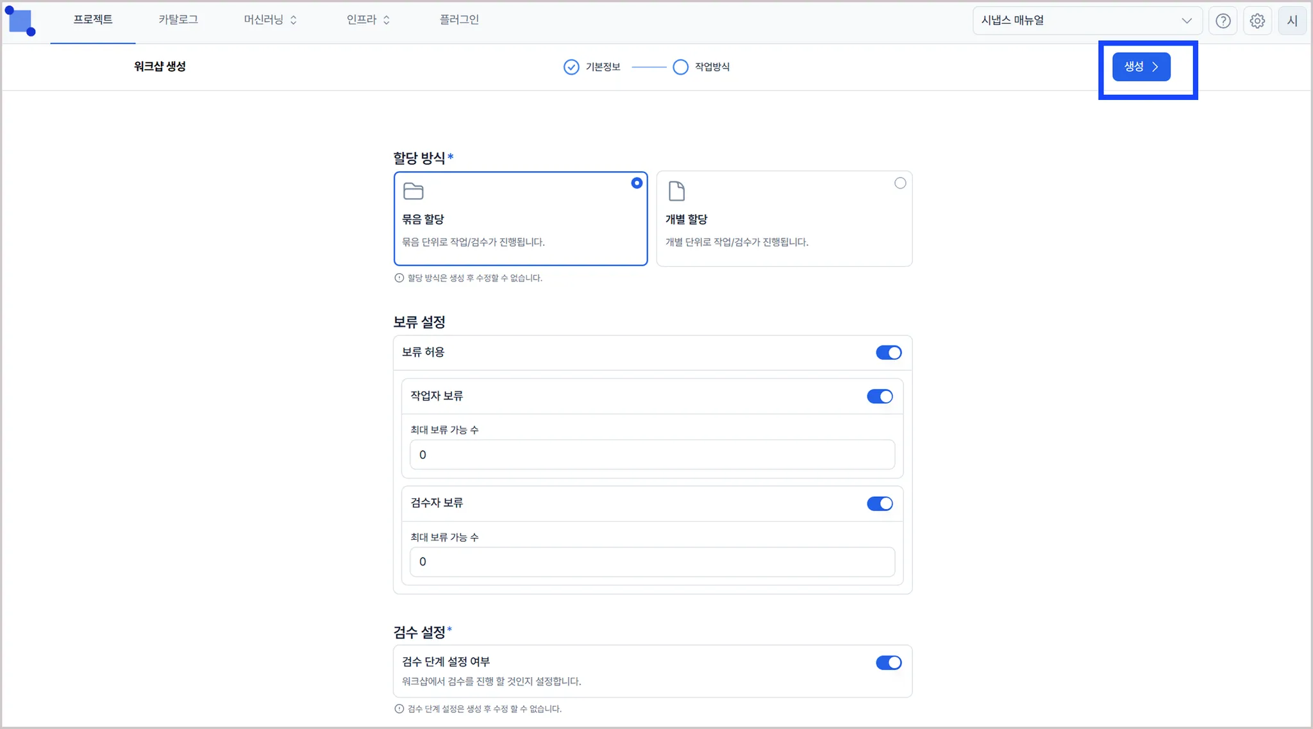The image size is (1313, 729).
Task: Click the document icon in 개별 할당 card
Action: click(676, 191)
